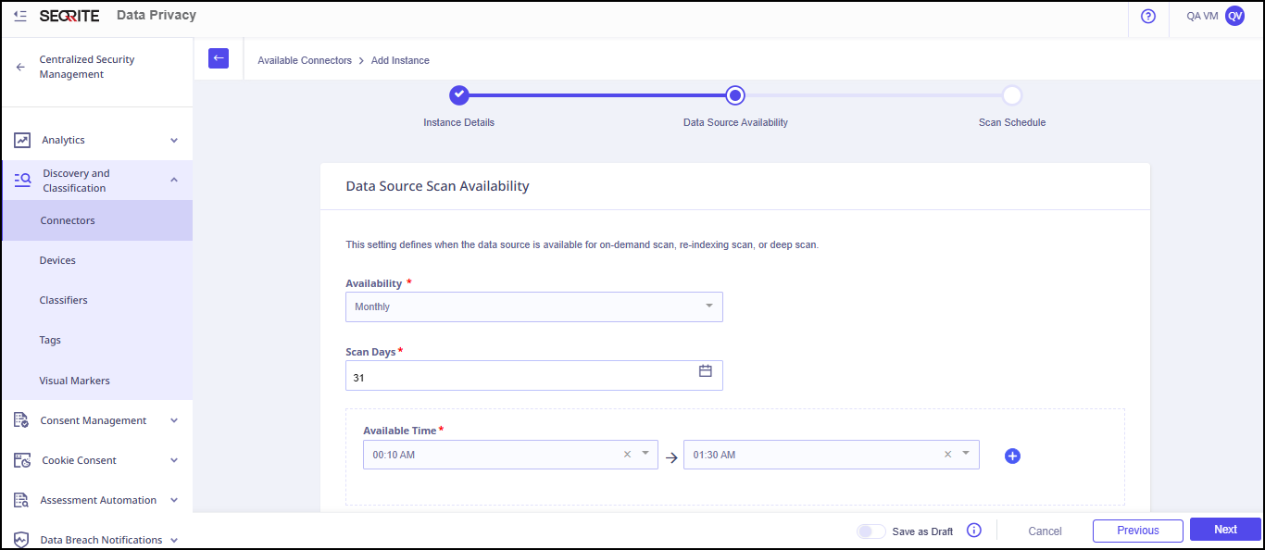Click the Available Connectors breadcrumb link

coord(305,60)
